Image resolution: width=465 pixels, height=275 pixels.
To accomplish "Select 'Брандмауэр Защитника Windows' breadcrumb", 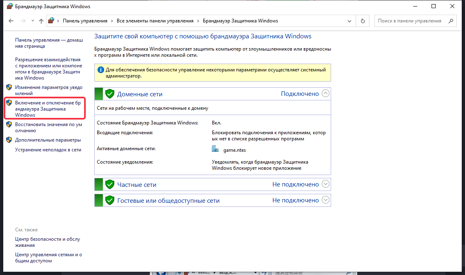I will 240,21.
